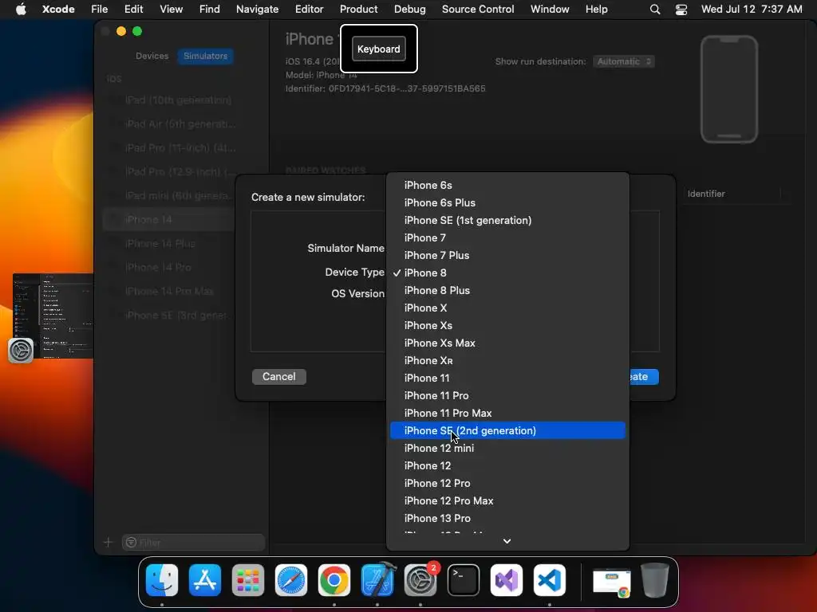Open the Debug menu

coord(409,9)
